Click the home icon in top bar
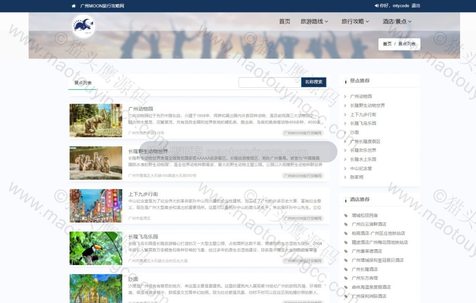The width and height of the screenshot is (476, 303). tap(73, 6)
